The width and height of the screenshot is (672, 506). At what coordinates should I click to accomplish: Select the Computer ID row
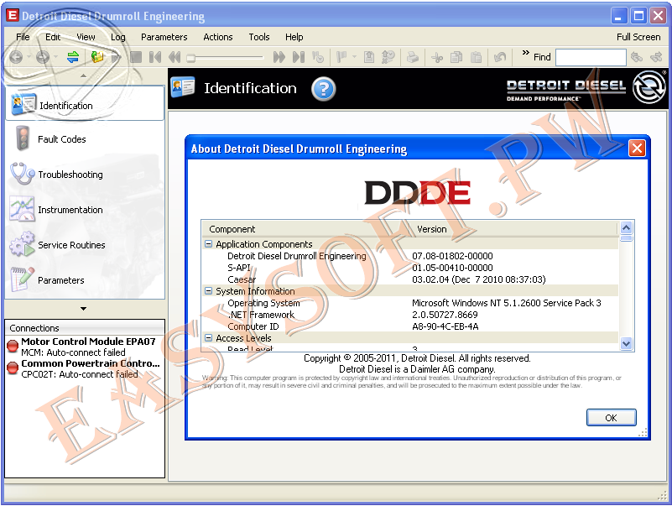(x=410, y=326)
